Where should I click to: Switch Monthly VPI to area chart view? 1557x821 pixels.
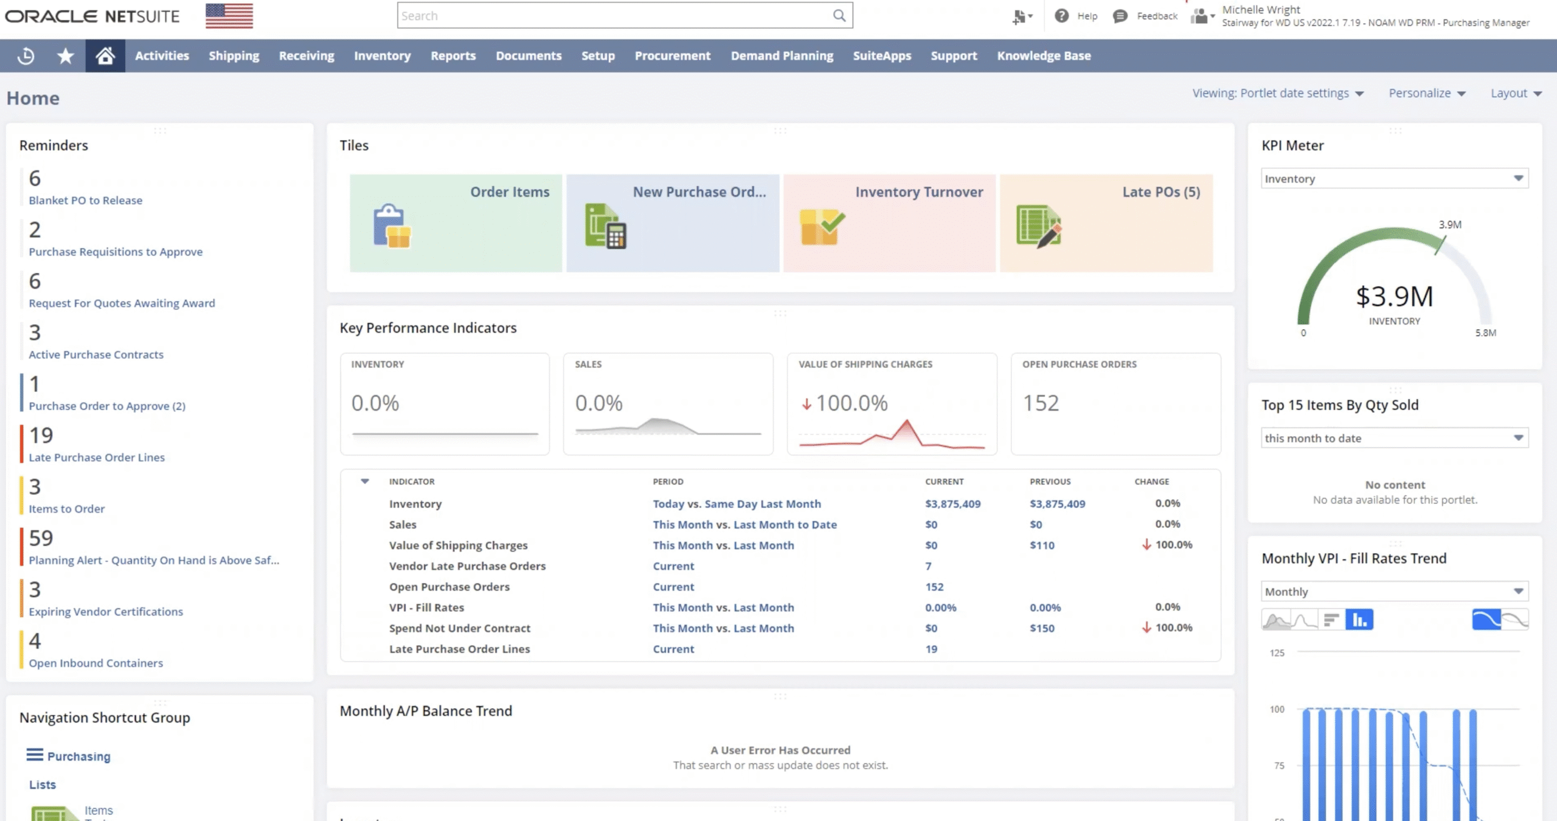tap(1276, 620)
